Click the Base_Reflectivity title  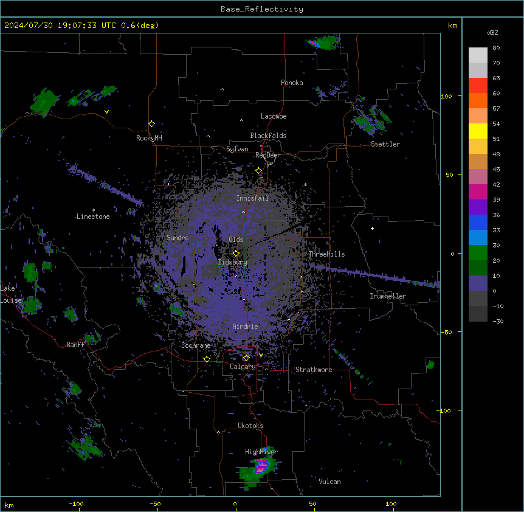coord(262,9)
